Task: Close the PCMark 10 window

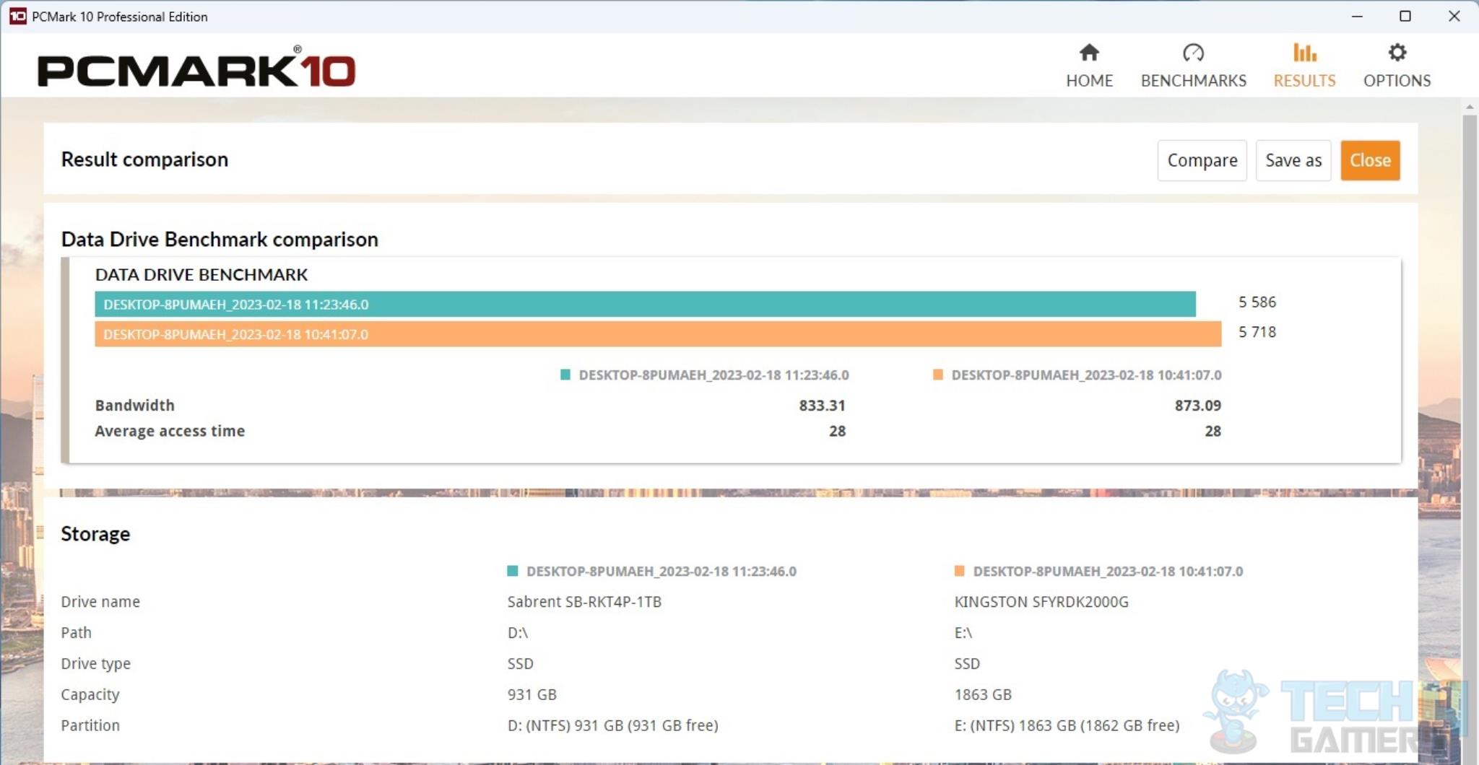Action: 1454,16
